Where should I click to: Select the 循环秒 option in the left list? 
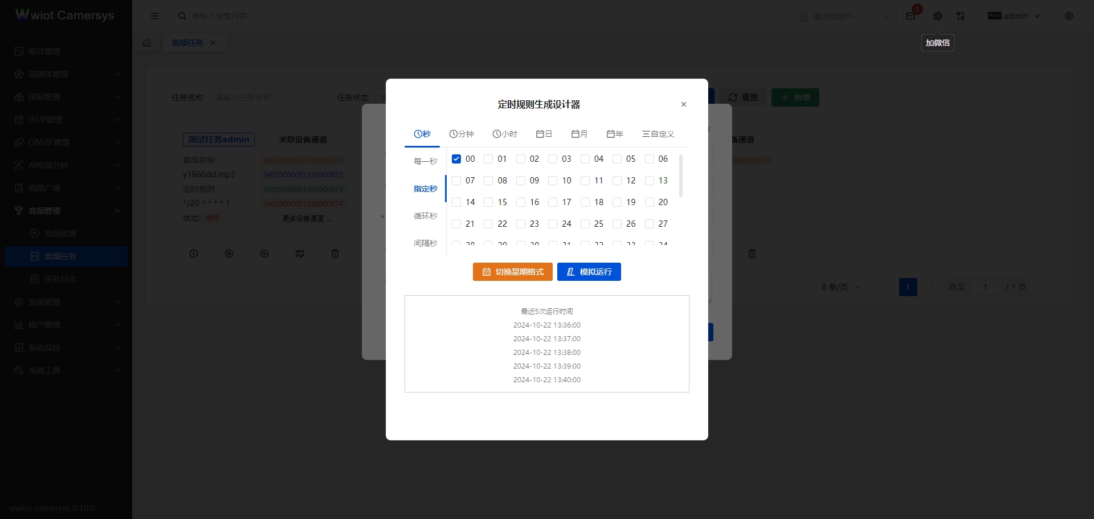click(x=425, y=216)
